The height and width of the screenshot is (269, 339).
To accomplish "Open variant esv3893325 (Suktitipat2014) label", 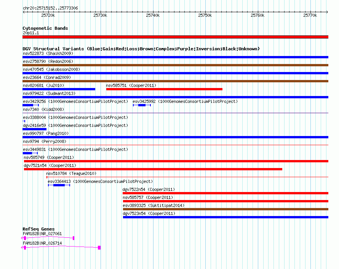I will 154,205.
